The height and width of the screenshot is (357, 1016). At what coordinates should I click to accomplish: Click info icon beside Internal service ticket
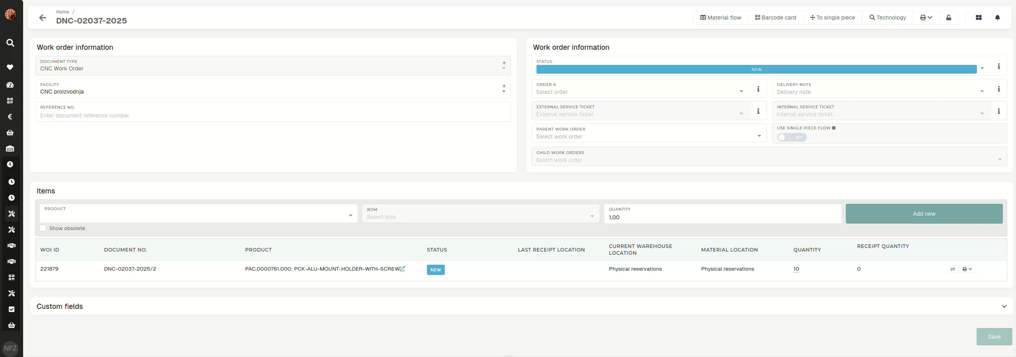pos(998,111)
